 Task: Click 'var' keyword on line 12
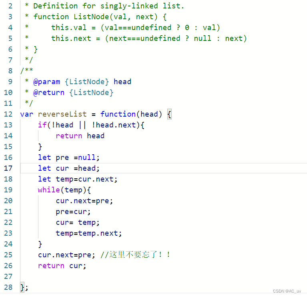pyautogui.click(x=27, y=114)
